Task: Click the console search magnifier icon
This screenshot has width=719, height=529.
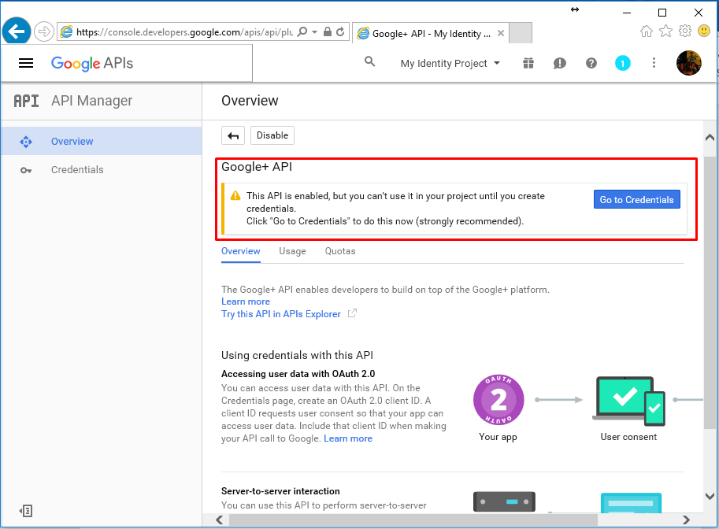Action: (369, 61)
